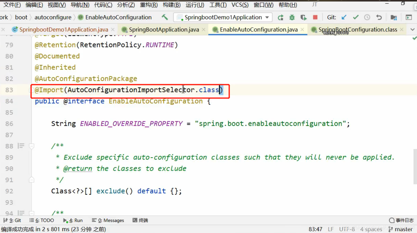Open the 9: Git tool window
Screen dimensions: 417x233
12,220
